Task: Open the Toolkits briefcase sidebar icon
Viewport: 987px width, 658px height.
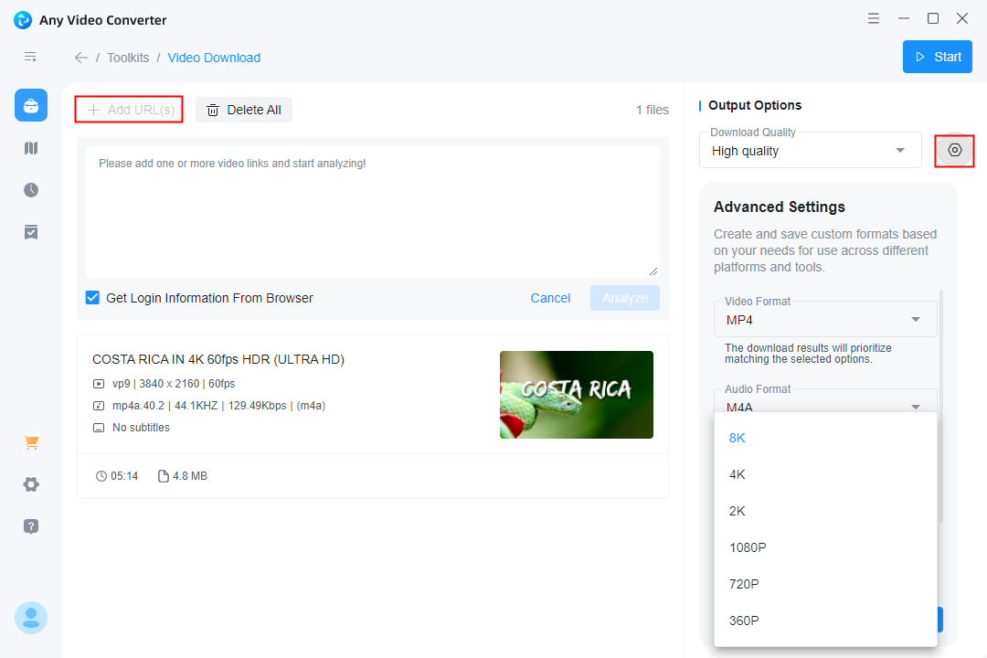Action: tap(31, 105)
